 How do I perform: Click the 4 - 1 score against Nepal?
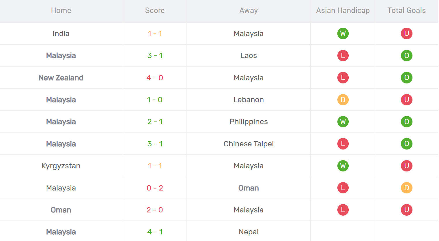click(155, 232)
